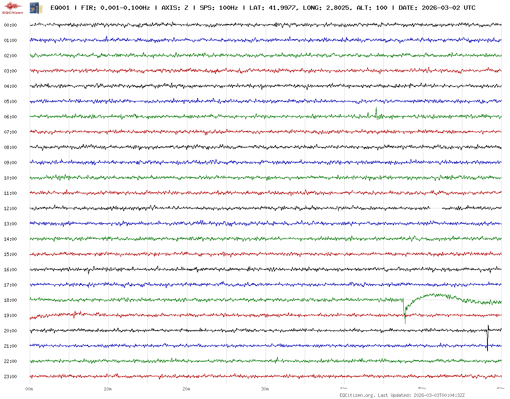Click the EQCitizen waveform logo
This screenshot has height=399, width=510.
(13, 7)
